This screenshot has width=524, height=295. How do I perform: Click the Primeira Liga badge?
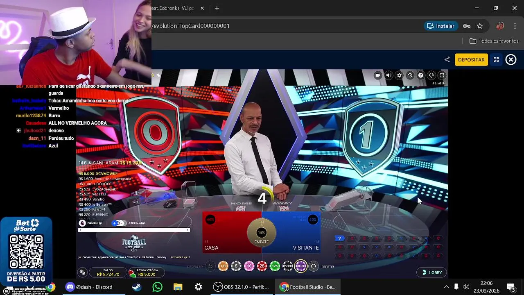pyautogui.click(x=82, y=223)
